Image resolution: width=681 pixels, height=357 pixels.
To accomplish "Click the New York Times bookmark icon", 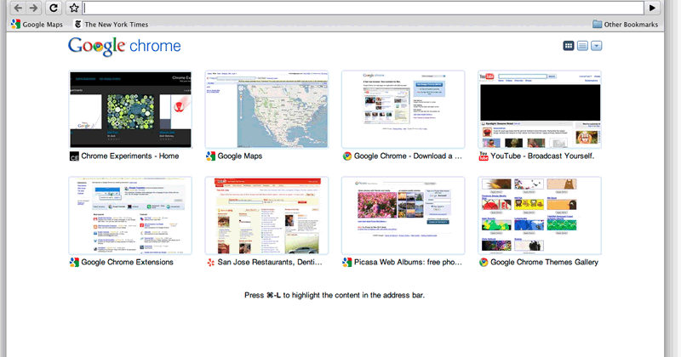I will pyautogui.click(x=78, y=25).
